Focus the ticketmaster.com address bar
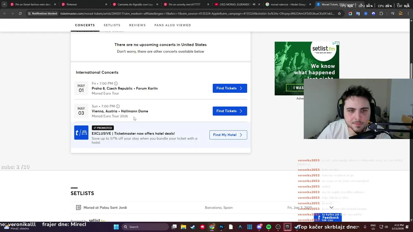Viewport: 413px width, 232px height. tap(197, 14)
